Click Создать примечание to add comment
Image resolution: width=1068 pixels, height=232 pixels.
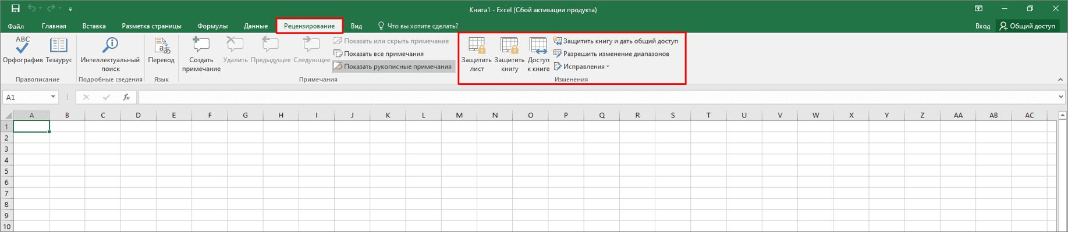click(x=201, y=55)
